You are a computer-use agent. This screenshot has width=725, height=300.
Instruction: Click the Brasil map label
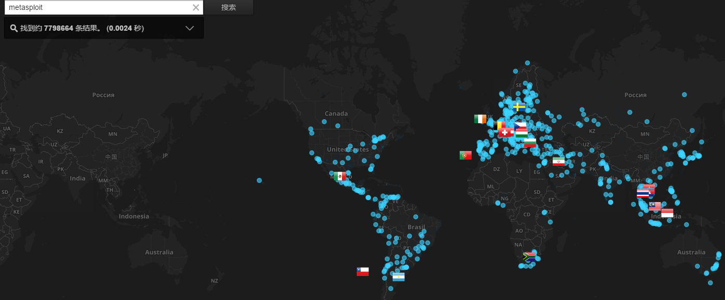coord(416,227)
